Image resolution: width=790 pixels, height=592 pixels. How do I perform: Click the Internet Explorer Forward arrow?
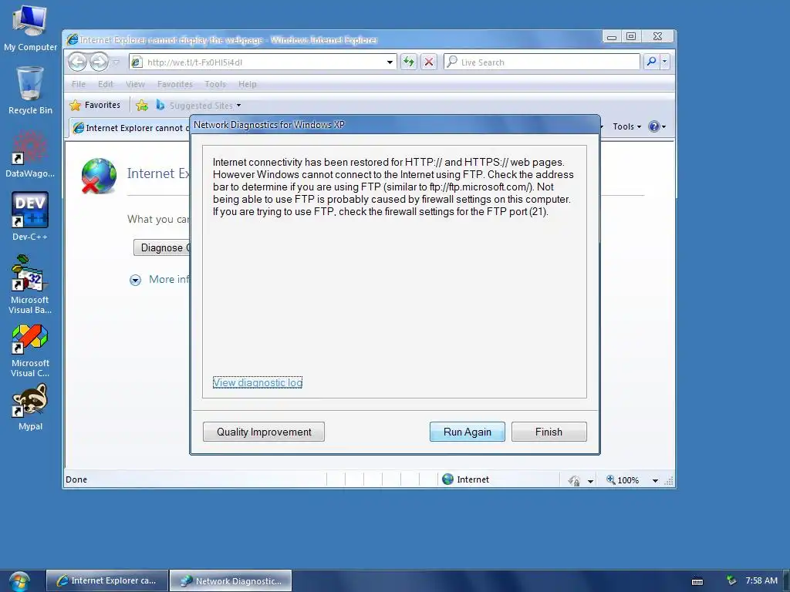point(99,62)
